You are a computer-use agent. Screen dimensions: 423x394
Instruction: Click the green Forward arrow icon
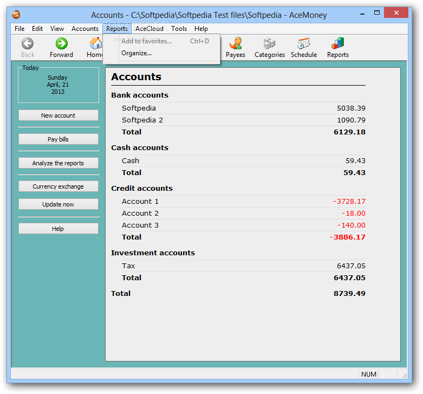62,43
